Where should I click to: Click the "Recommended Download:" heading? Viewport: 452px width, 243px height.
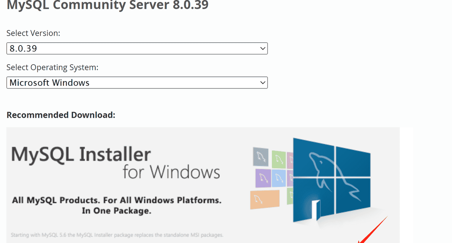pos(61,115)
